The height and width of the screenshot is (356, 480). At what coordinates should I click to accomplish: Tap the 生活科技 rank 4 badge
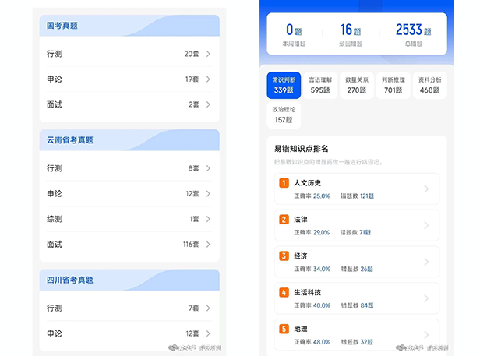point(284,292)
